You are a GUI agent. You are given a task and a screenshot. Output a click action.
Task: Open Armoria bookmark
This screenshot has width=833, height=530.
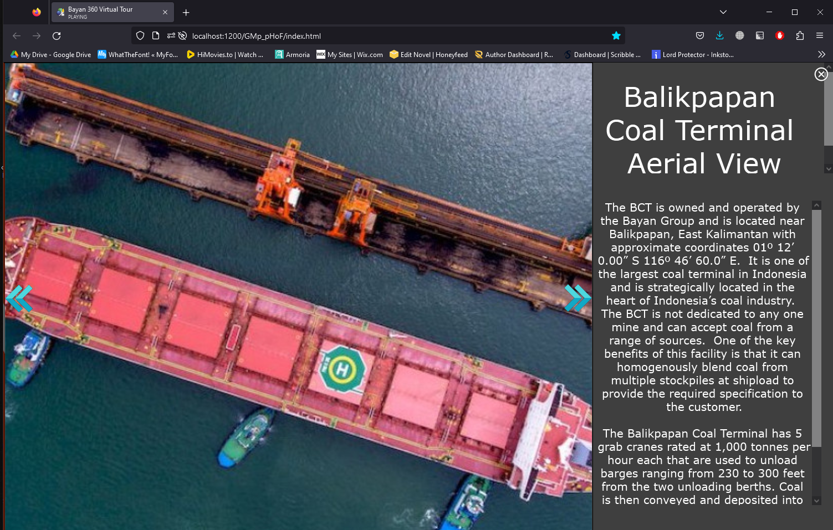pyautogui.click(x=293, y=54)
